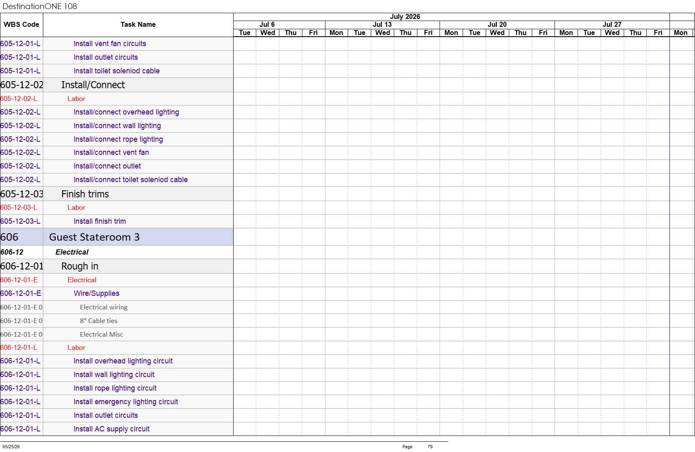The image size is (695, 452).
Task: Click Install/connect rope lighting task
Action: [x=118, y=139]
